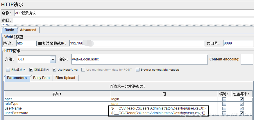
Task: Click the Use multipart/form-data for POST checkbox
Action: coord(83,70)
